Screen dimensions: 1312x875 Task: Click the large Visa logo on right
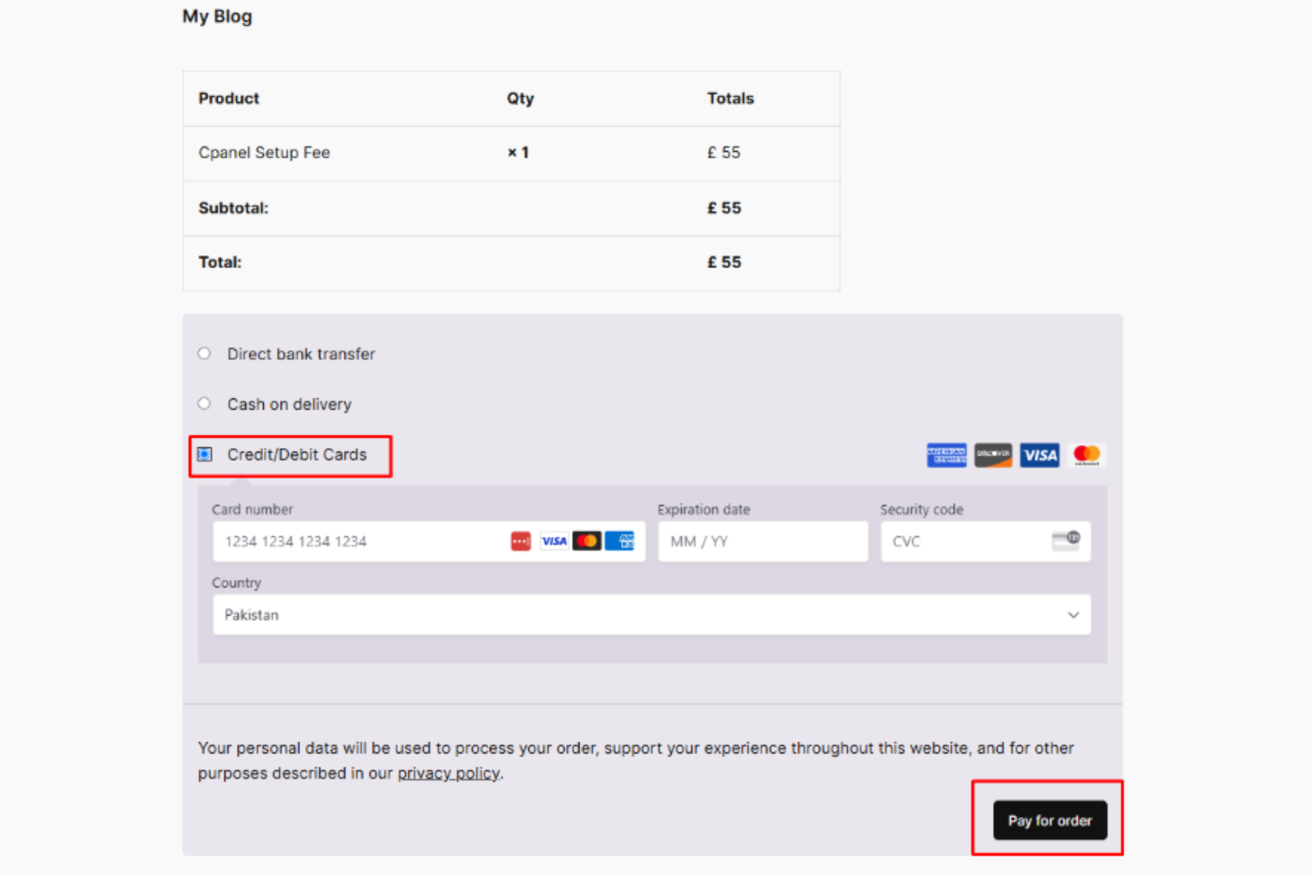1039,455
